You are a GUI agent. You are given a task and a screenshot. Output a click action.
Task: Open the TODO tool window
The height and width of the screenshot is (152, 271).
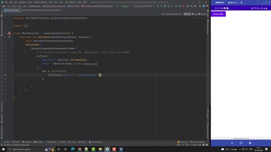click(16, 142)
